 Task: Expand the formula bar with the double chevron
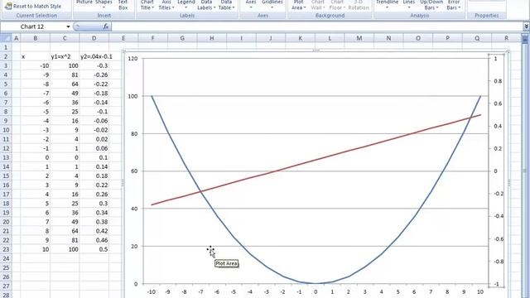(527, 26)
